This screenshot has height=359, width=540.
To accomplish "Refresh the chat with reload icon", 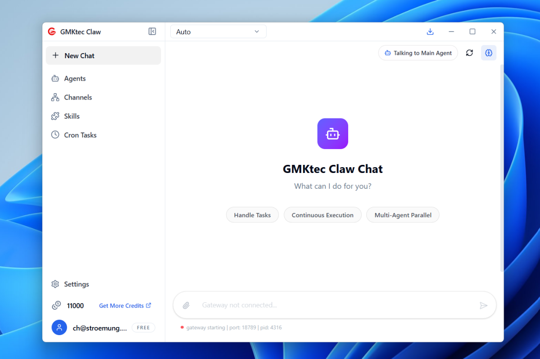I will (469, 53).
